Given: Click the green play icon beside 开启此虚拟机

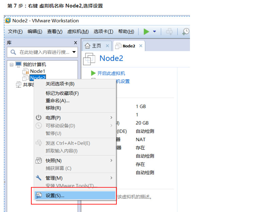Looking at the screenshot, I should click(x=93, y=73).
